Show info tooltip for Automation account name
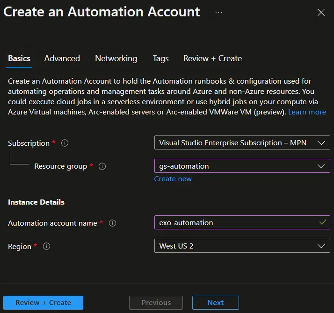The width and height of the screenshot is (334, 313). 112,223
